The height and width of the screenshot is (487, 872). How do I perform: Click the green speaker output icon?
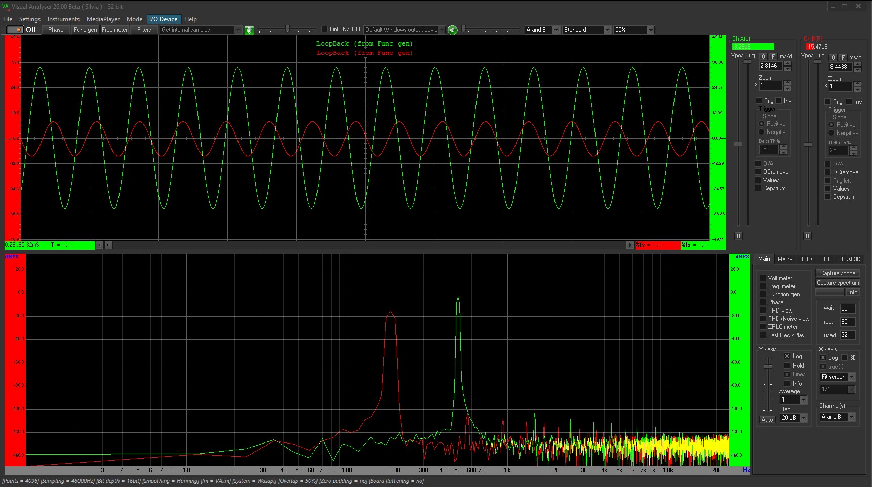tap(453, 30)
